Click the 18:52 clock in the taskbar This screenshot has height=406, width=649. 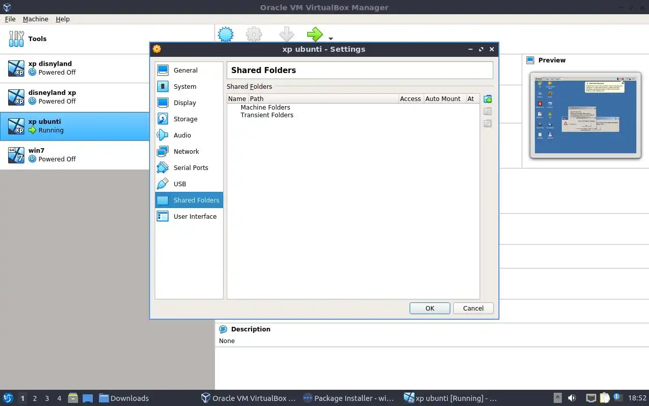(x=637, y=398)
